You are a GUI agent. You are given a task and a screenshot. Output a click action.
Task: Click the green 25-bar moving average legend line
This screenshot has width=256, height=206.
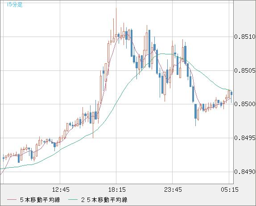tap(73, 200)
